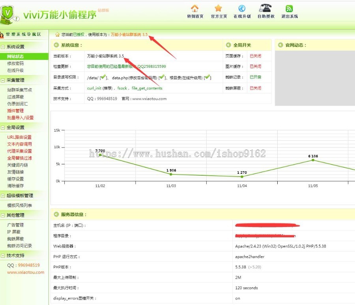Click the curl_init (推荐) collection method
The image size is (355, 305).
point(100,88)
